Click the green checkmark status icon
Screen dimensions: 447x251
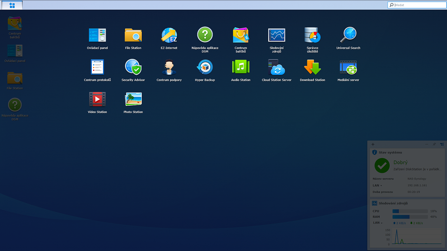[382, 166]
